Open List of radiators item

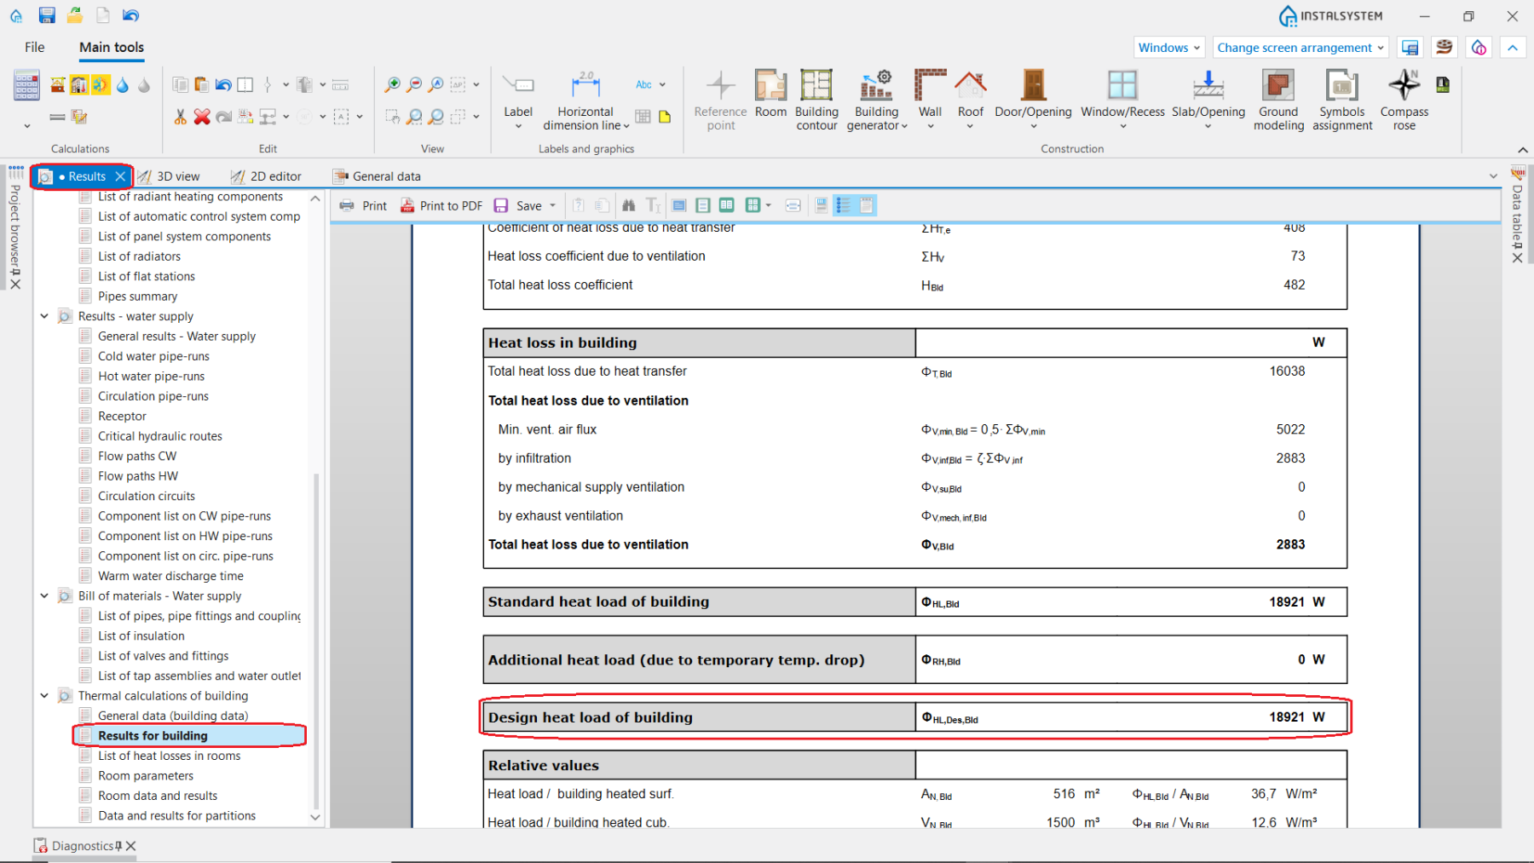(139, 256)
